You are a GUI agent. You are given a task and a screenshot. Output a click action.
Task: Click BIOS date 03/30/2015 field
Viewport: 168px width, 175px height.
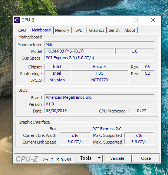pyautogui.click(x=70, y=111)
